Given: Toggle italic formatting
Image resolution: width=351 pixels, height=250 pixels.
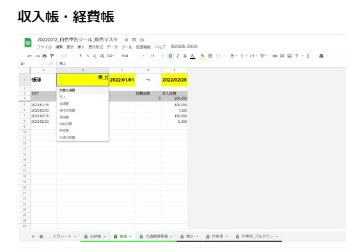Looking at the screenshot, I should point(178,56).
